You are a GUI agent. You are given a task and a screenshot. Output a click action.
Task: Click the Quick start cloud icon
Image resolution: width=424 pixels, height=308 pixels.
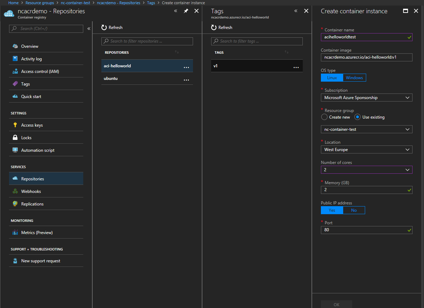pos(15,97)
